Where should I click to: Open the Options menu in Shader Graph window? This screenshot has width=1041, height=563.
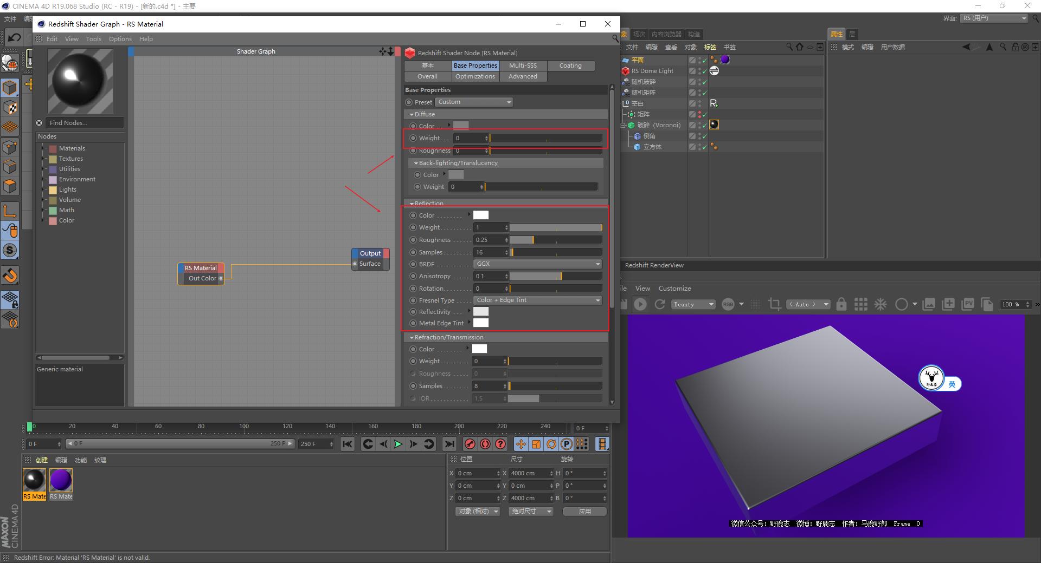120,38
